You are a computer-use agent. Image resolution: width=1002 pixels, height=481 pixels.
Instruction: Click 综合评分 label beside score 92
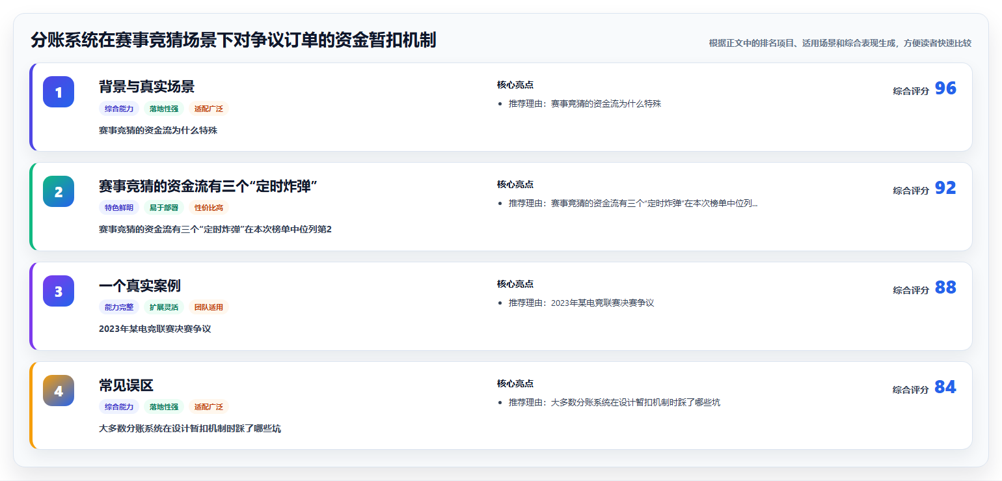point(911,191)
